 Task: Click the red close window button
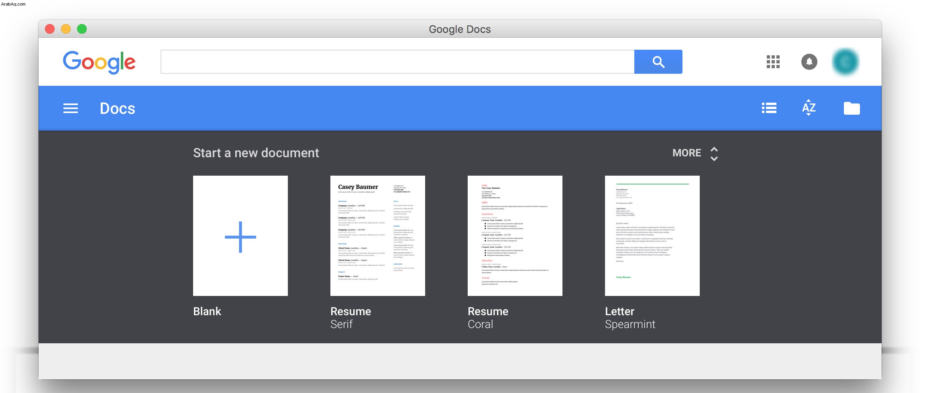tap(50, 29)
